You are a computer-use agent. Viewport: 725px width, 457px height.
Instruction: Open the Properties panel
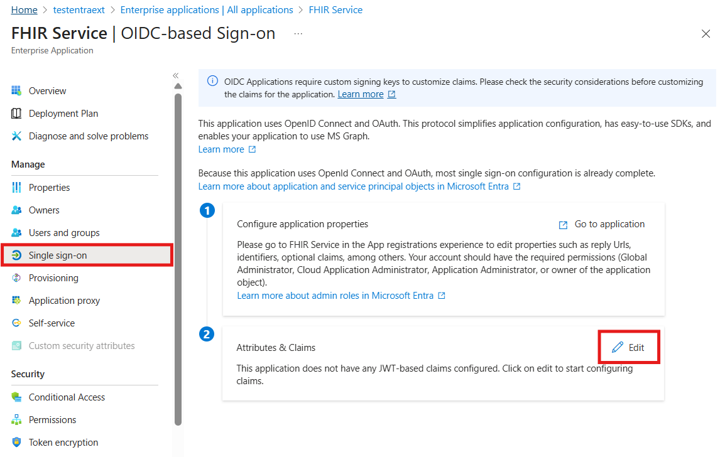50,187
